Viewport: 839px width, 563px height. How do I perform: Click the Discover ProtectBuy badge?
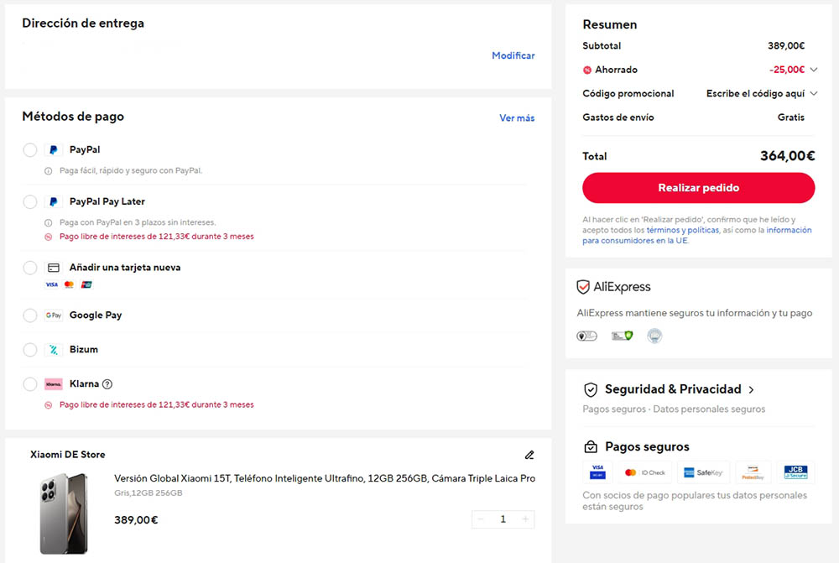point(753,472)
